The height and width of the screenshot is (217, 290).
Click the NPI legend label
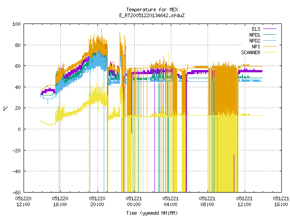[256, 47]
